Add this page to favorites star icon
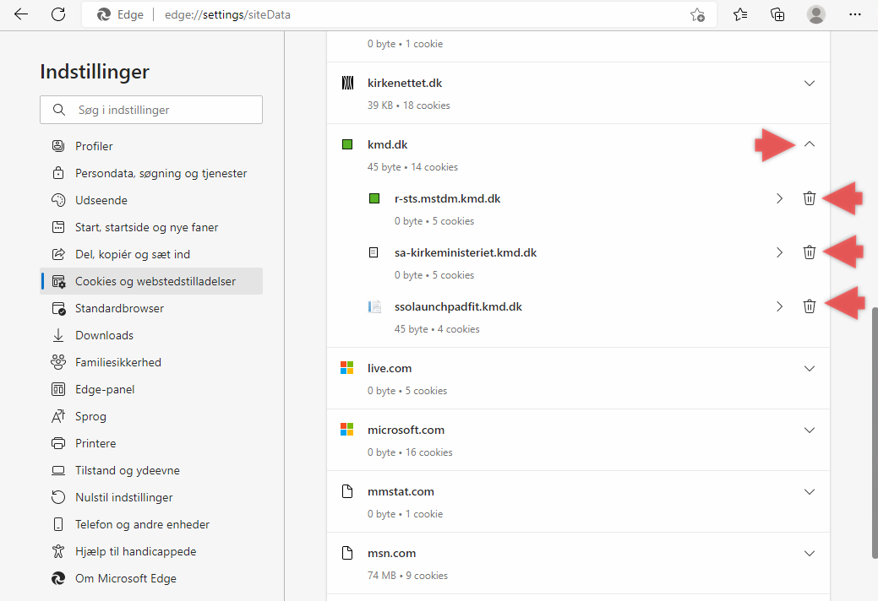Viewport: 878px width, 601px height. pos(697,14)
